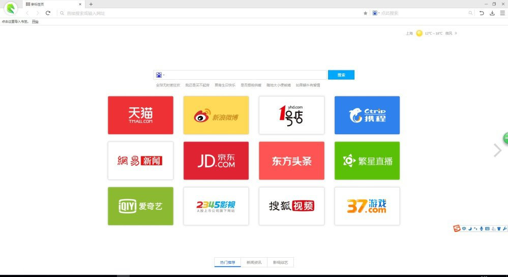508x277 pixels.
Task: Toggle Chinese 中 input mode
Action: point(464,229)
